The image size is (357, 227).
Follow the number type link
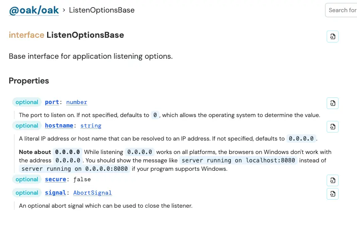pyautogui.click(x=77, y=102)
